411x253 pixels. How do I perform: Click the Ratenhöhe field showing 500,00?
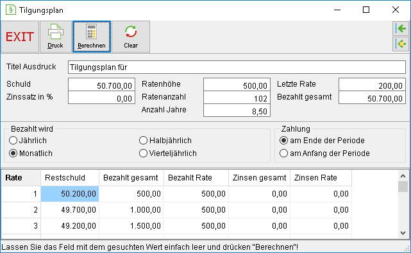coord(237,85)
